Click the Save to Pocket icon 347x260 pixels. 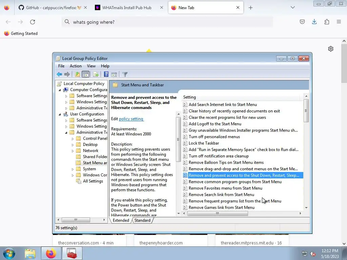pyautogui.click(x=302, y=22)
